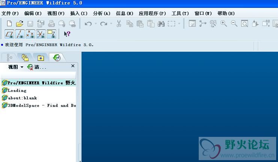This screenshot has height=162, width=278.
Task: Switch to the Model Tree navigator tab
Action: pos(9,57)
